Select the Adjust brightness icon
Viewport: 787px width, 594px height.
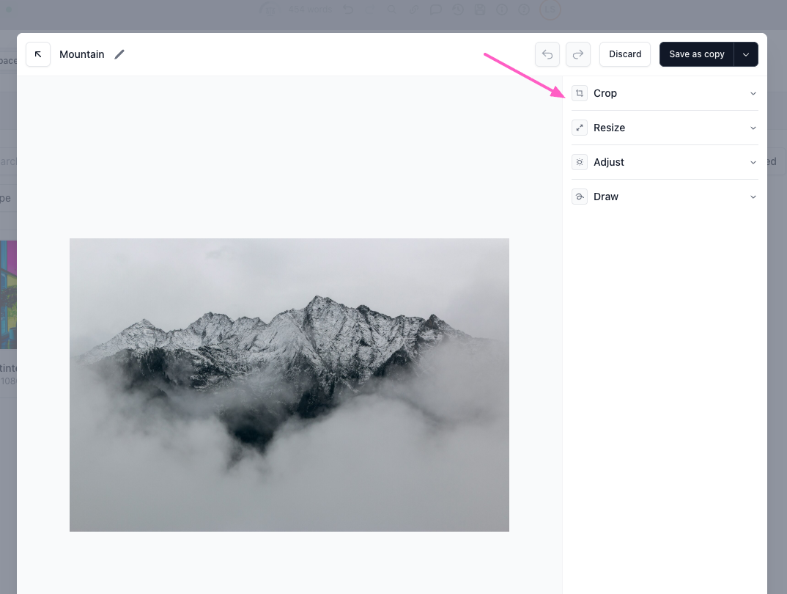pos(580,162)
